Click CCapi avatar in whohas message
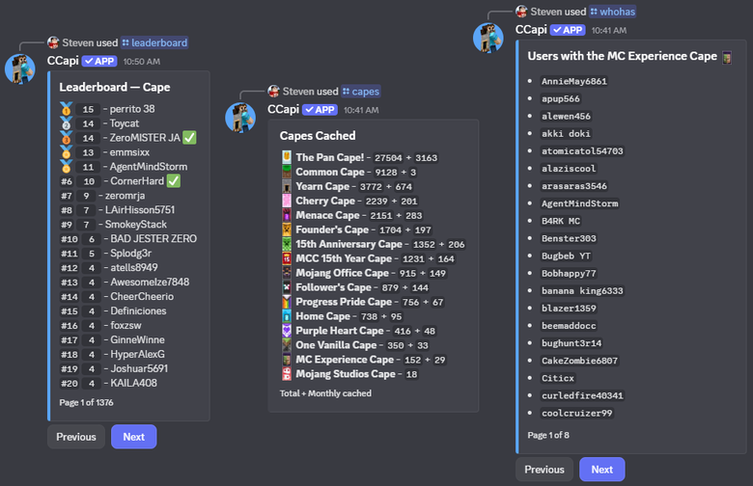 (x=488, y=39)
